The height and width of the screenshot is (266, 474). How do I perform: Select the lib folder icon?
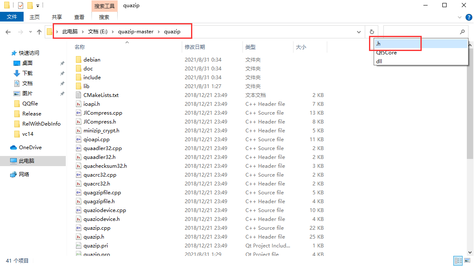click(78, 86)
